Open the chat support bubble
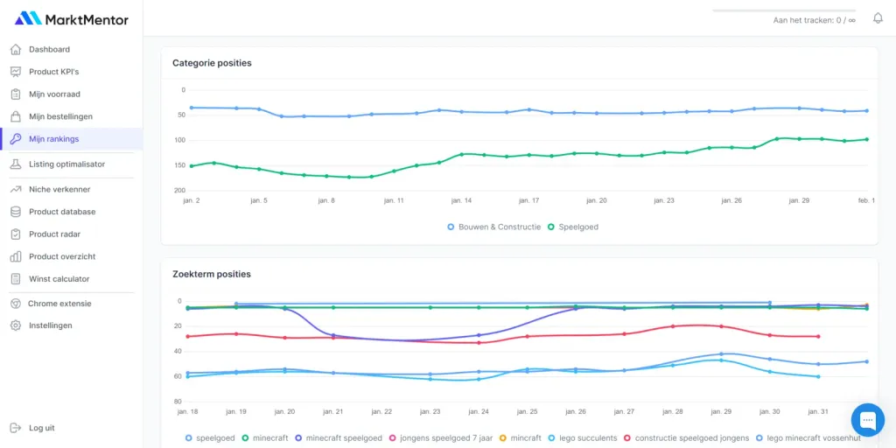 tap(867, 420)
